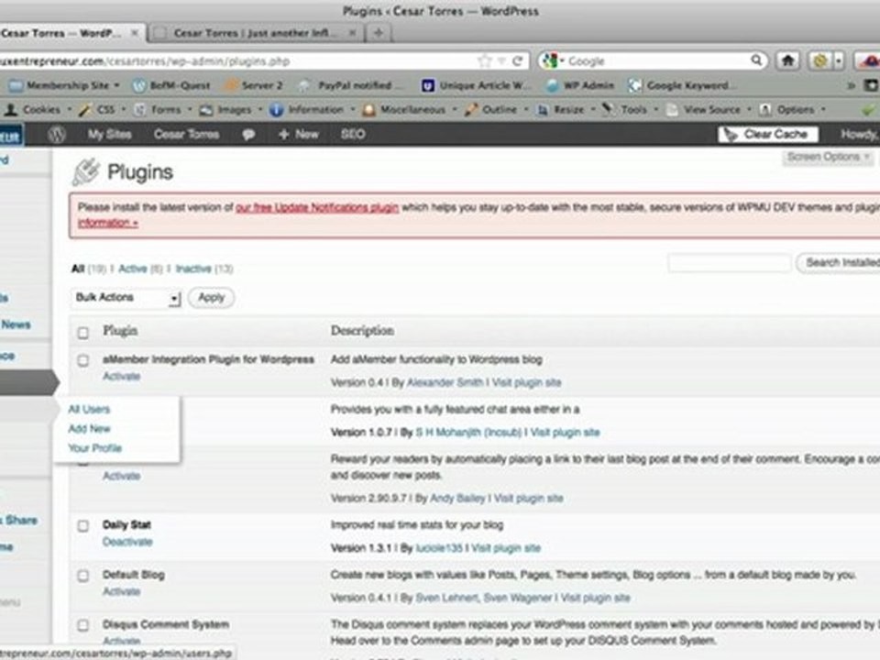Screen dimensions: 880x660
Task: Open the BofM-Quest bookmark
Action: (171, 85)
